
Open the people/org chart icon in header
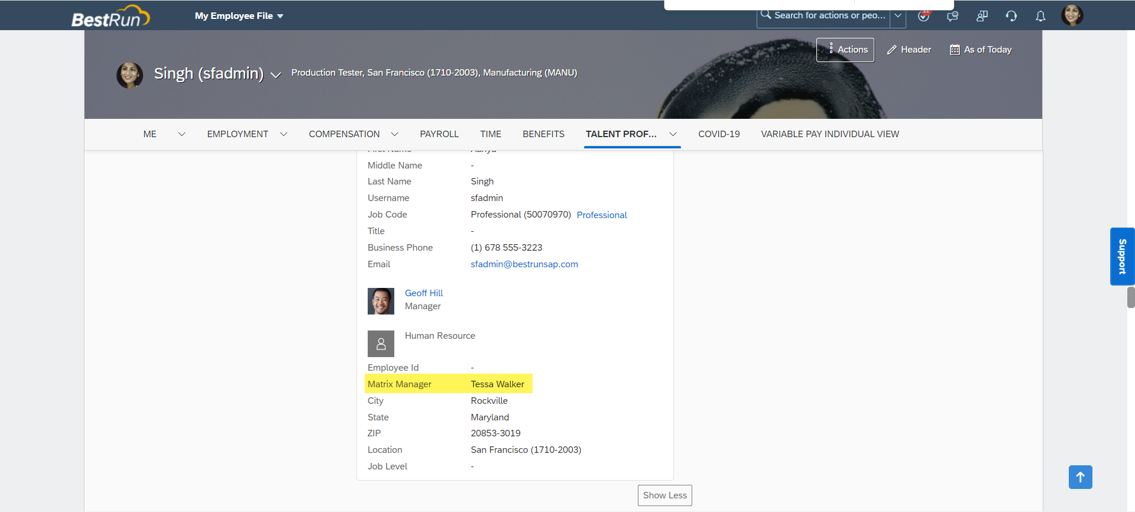click(982, 16)
